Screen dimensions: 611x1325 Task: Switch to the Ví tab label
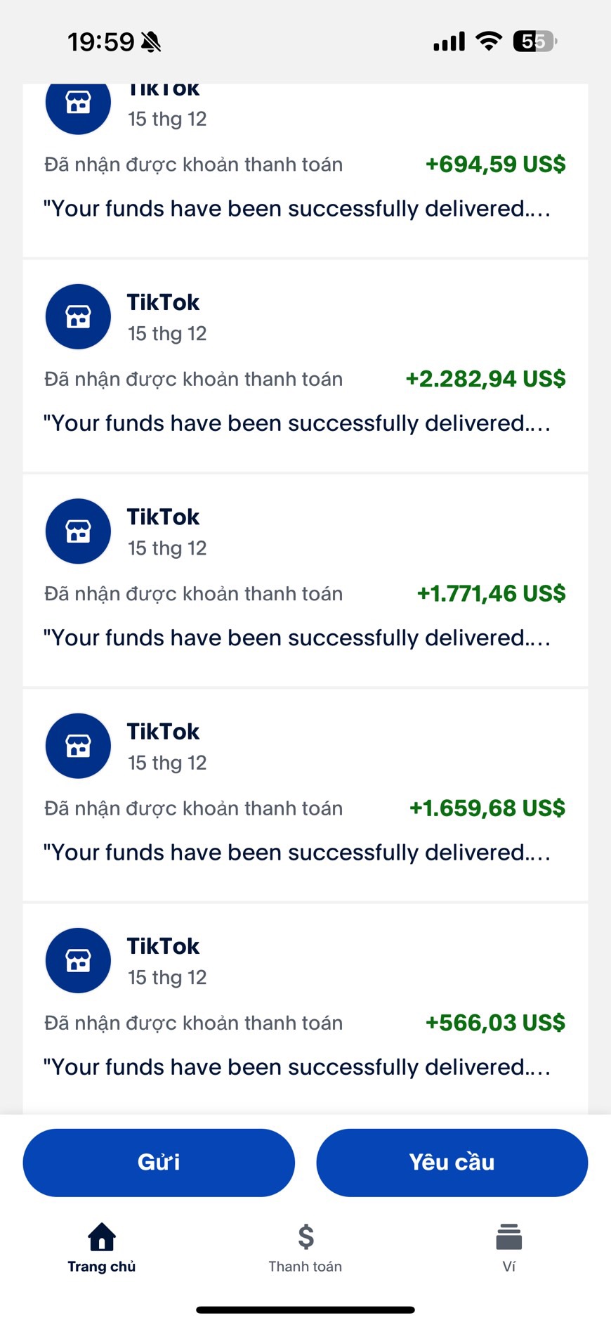pos(508,1267)
